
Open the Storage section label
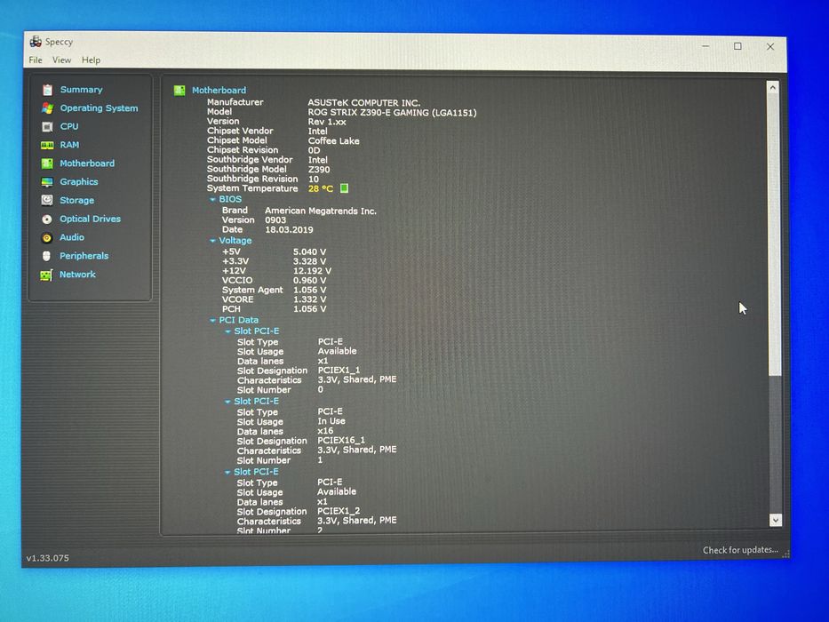76,200
